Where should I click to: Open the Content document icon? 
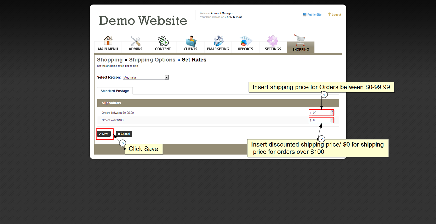(163, 41)
